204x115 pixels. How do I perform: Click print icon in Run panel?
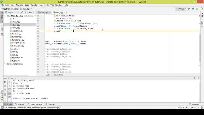[9, 97]
